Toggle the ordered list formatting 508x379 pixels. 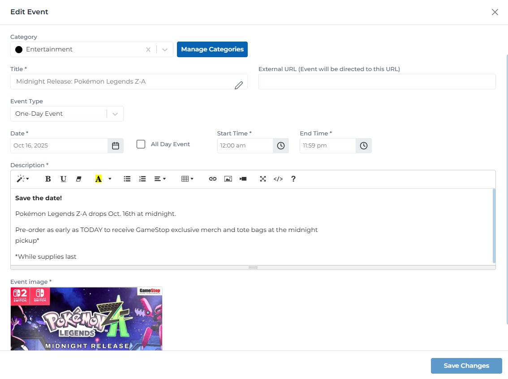tap(142, 179)
